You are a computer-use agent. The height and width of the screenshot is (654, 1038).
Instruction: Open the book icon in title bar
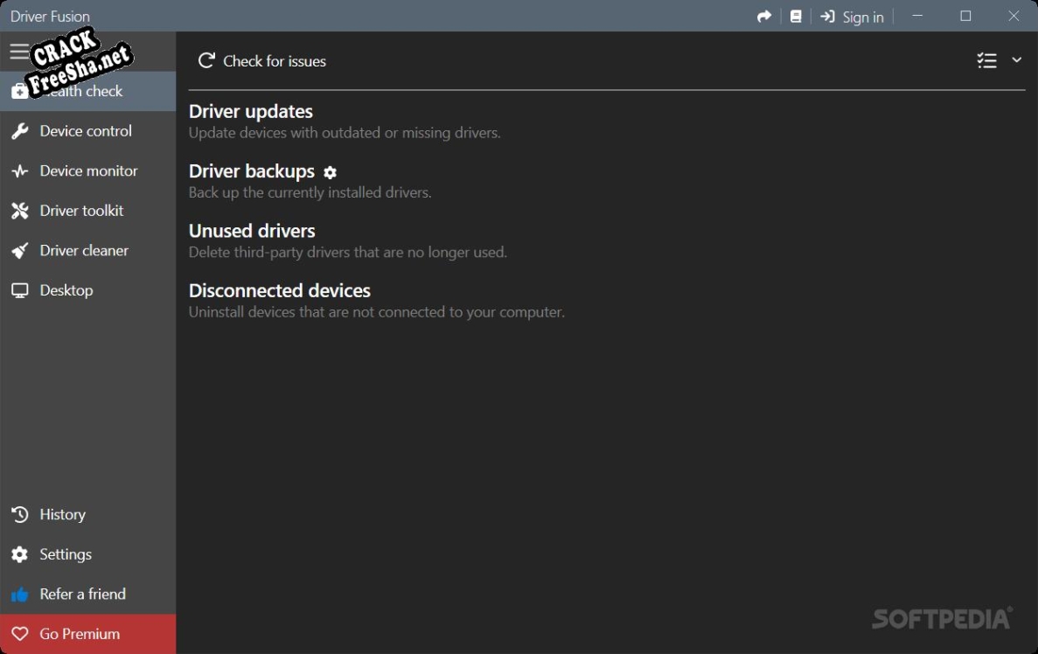[x=796, y=17]
